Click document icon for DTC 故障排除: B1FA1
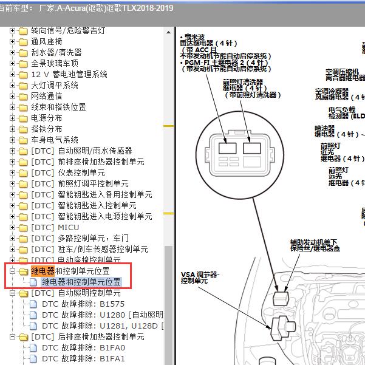Image resolution: width=365 pixels, height=365 pixels. [x=33, y=359]
